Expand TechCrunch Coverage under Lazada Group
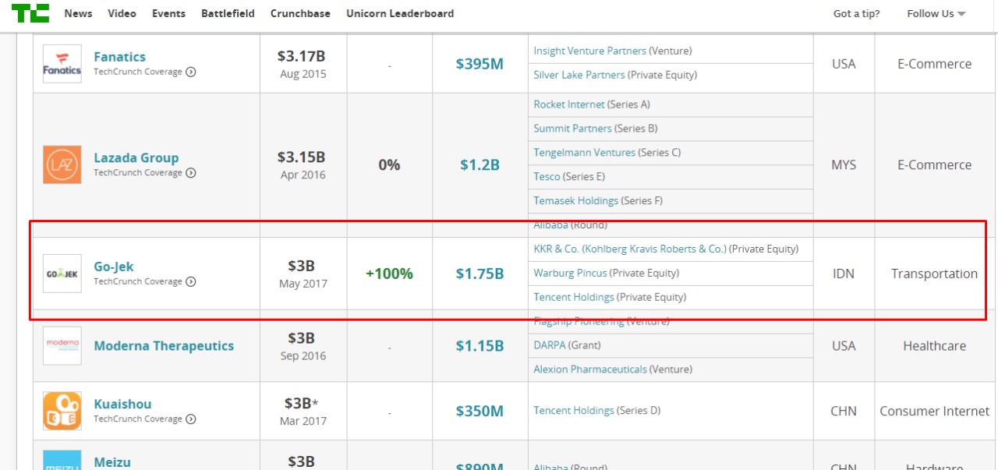998x470 pixels. [x=191, y=173]
